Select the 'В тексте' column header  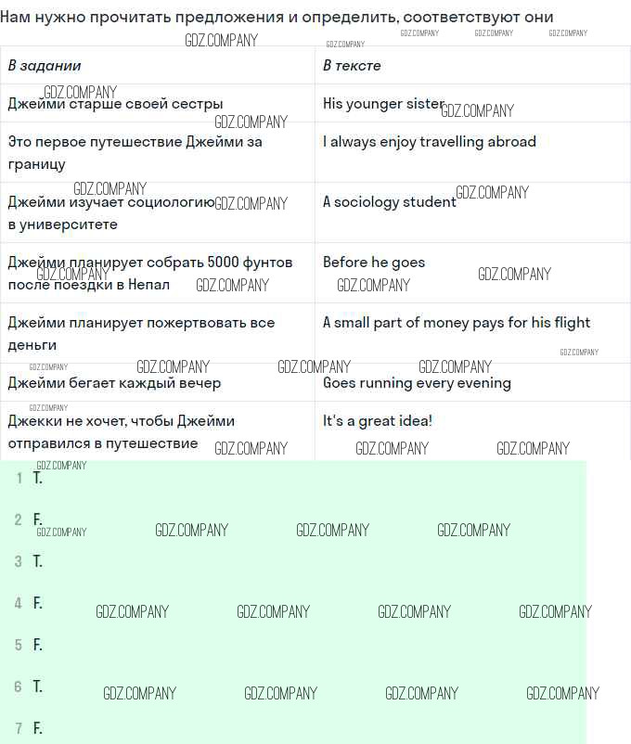[x=352, y=66]
